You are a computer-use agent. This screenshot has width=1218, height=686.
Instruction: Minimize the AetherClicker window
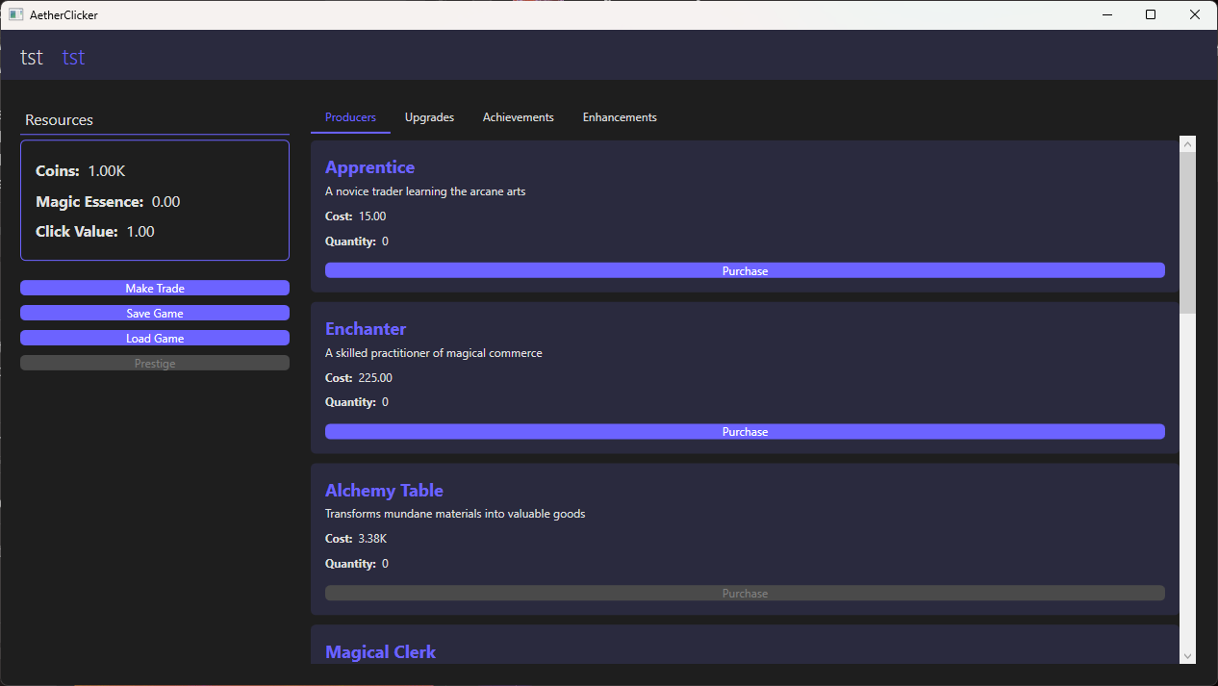point(1106,14)
